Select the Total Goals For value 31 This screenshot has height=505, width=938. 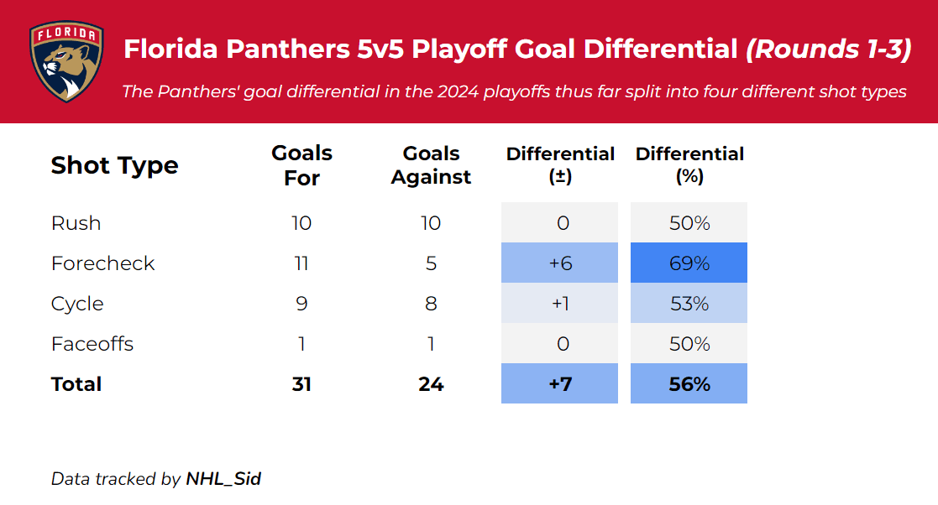click(302, 384)
